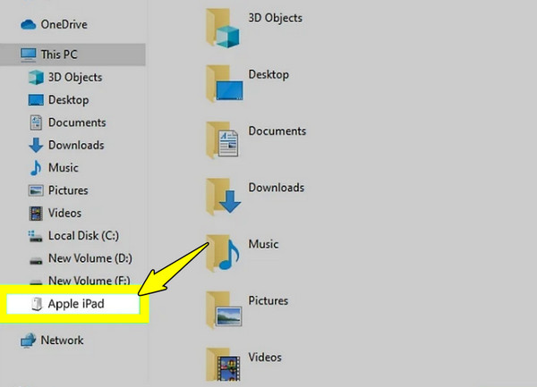
Task: Select Downloads label in navigation tree
Action: 76,145
